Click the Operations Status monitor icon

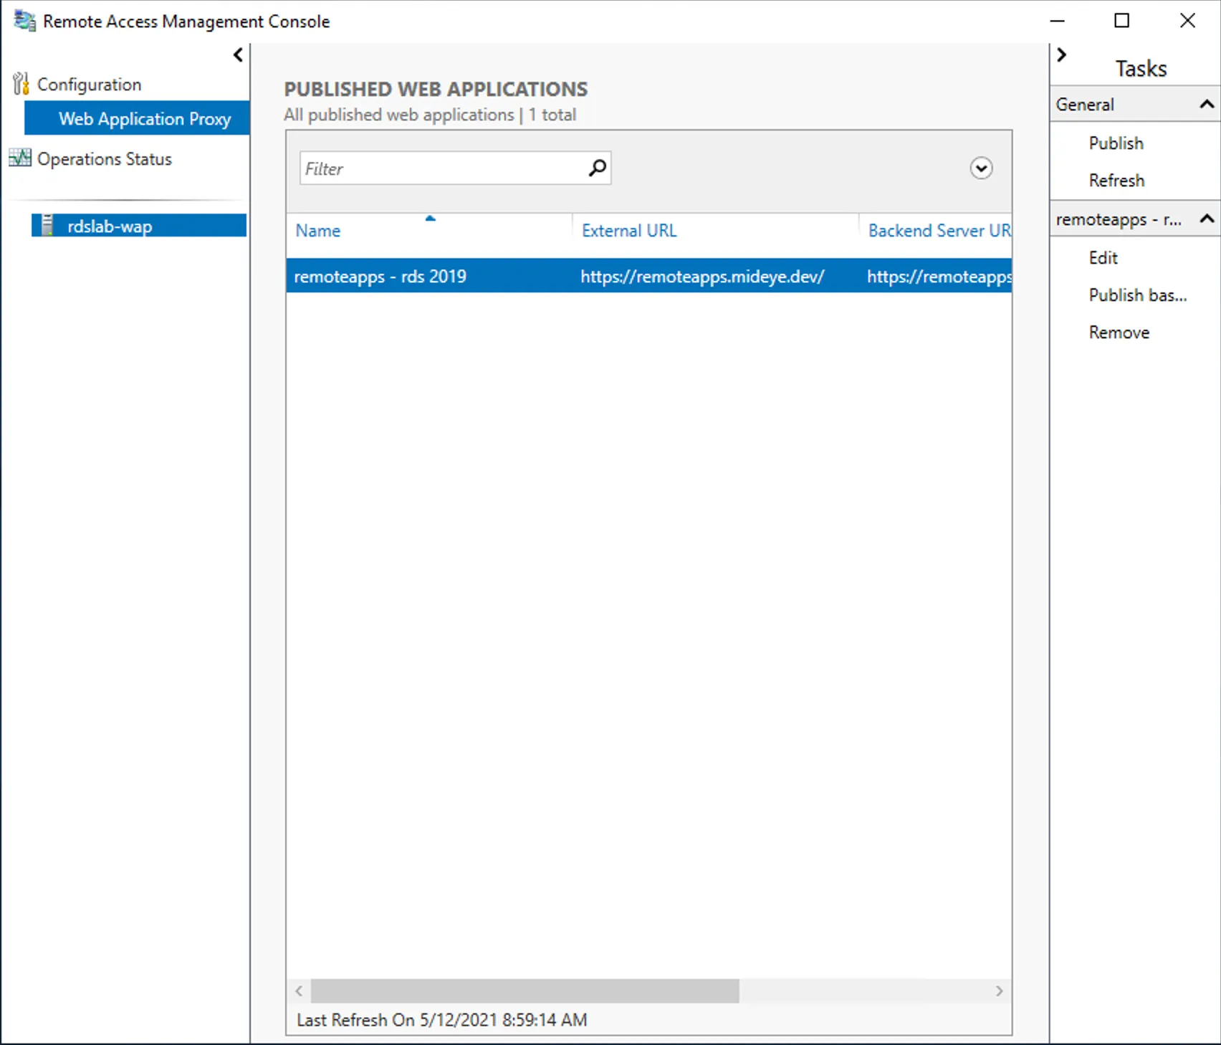20,158
